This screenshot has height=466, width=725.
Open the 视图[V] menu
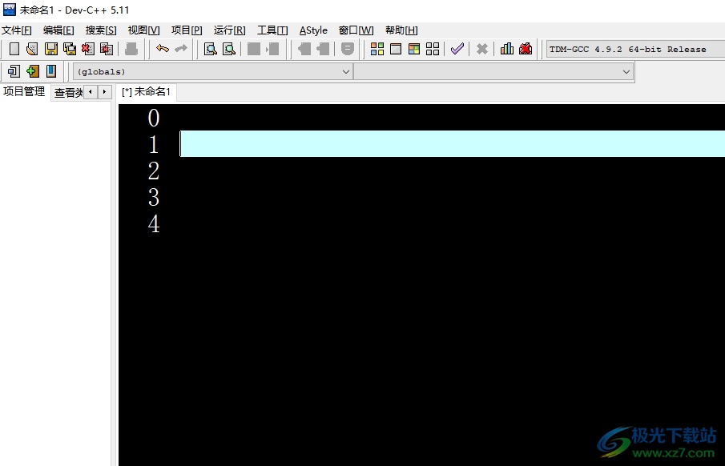(143, 30)
